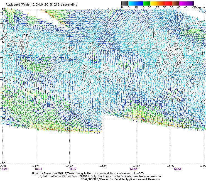Screen dimensions: 206x181
Task: Click the '-180' longitude axis label
Action: pyautogui.click(x=3, y=167)
